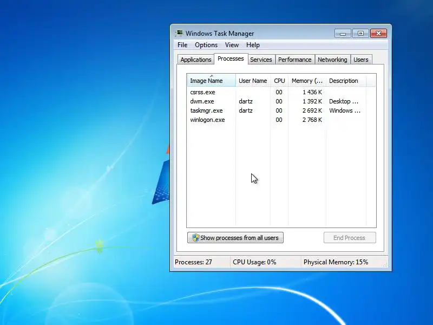Sort by Description column header
The height and width of the screenshot is (325, 433).
(x=346, y=80)
